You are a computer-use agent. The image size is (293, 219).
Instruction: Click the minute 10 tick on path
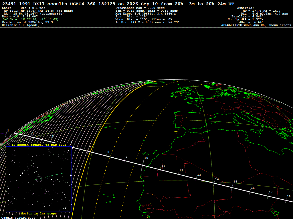tap(142, 165)
